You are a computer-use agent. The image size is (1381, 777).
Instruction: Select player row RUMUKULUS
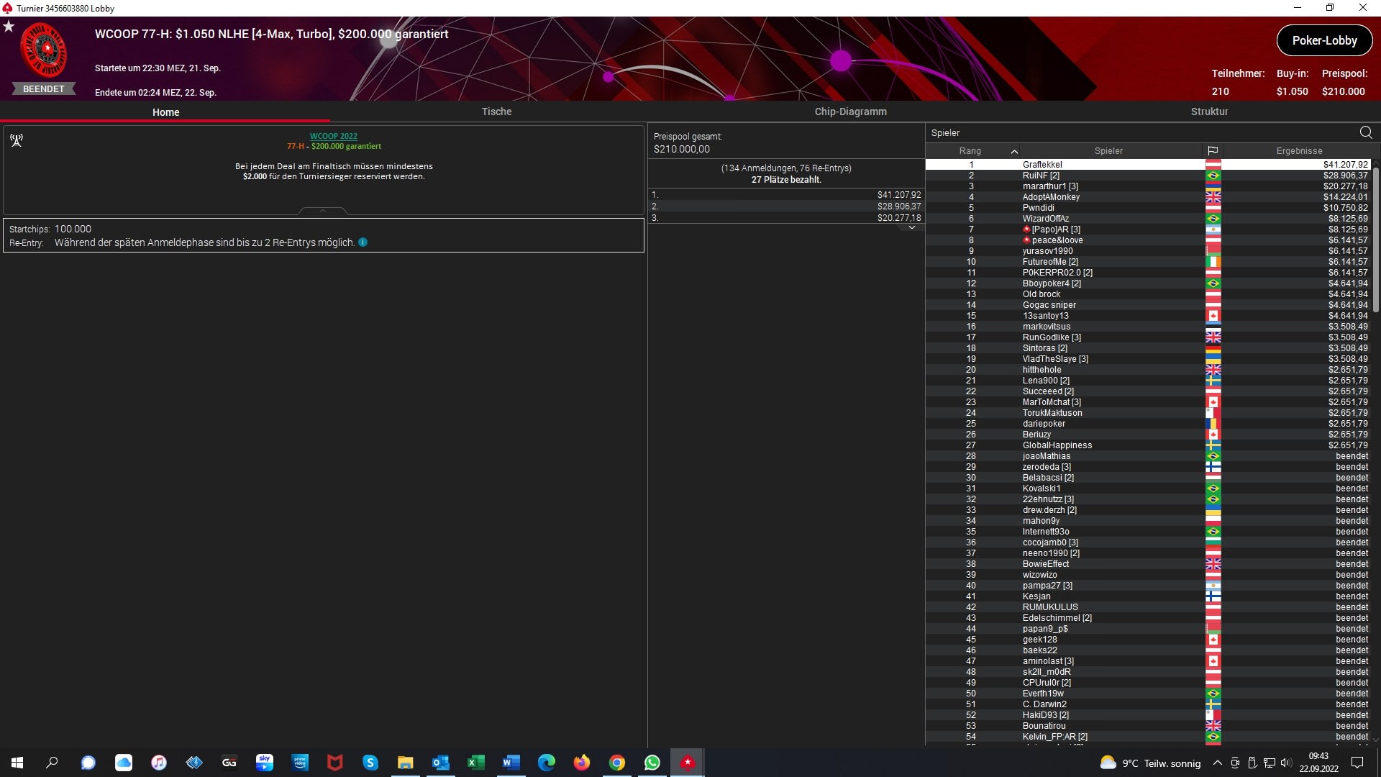coord(1148,607)
